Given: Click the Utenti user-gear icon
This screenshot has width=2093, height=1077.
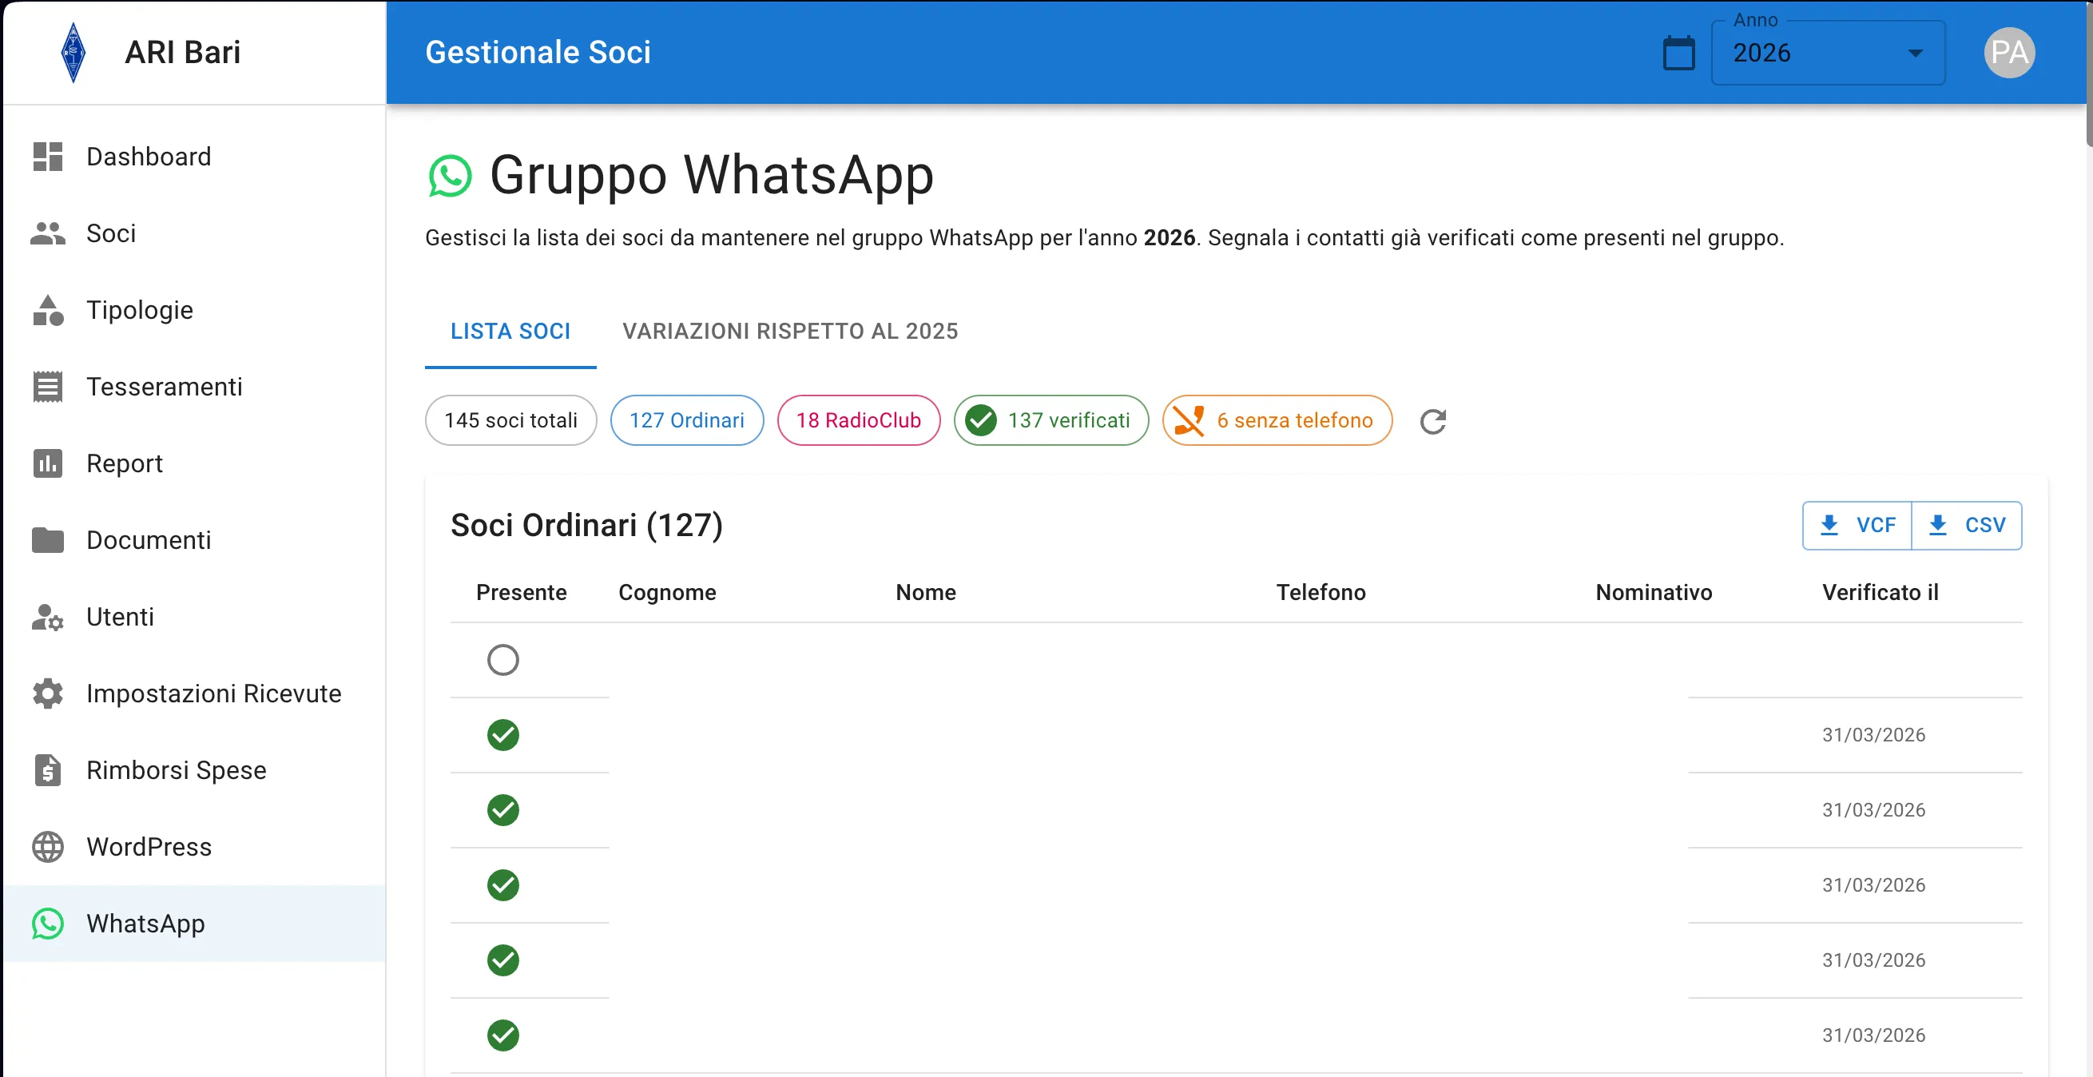Looking at the screenshot, I should click(48, 617).
